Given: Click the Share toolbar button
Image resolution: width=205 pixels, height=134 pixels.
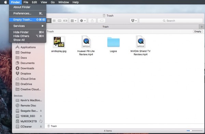Looking at the screenshot, I should point(92,21).
